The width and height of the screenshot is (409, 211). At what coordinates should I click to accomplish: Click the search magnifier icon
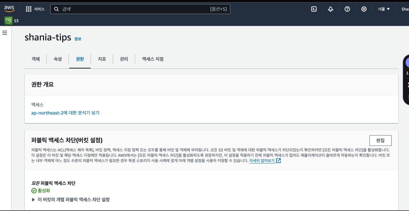click(x=56, y=9)
